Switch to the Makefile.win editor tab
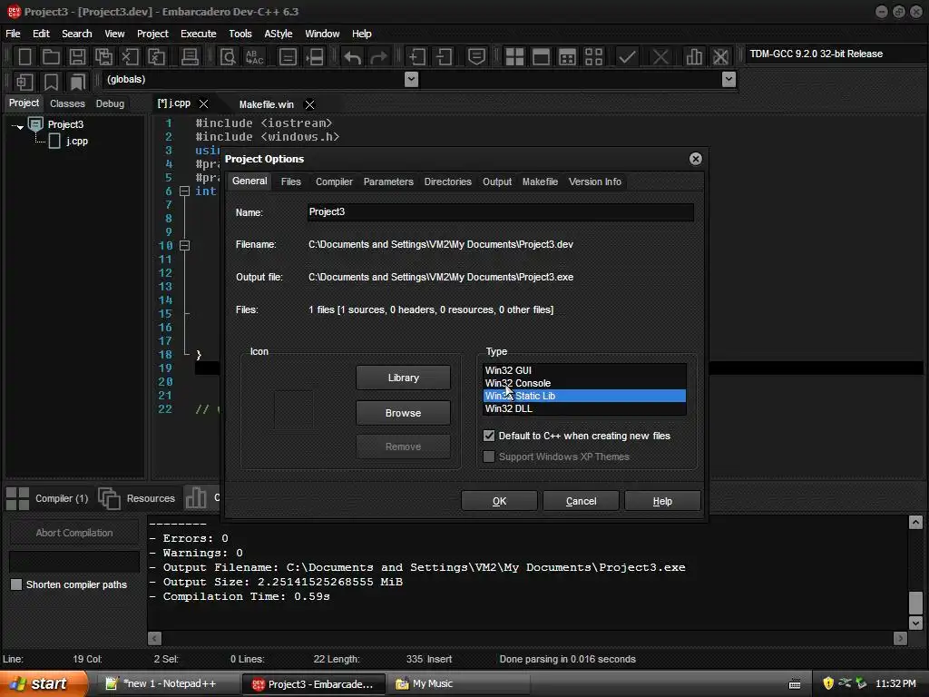 pyautogui.click(x=267, y=104)
